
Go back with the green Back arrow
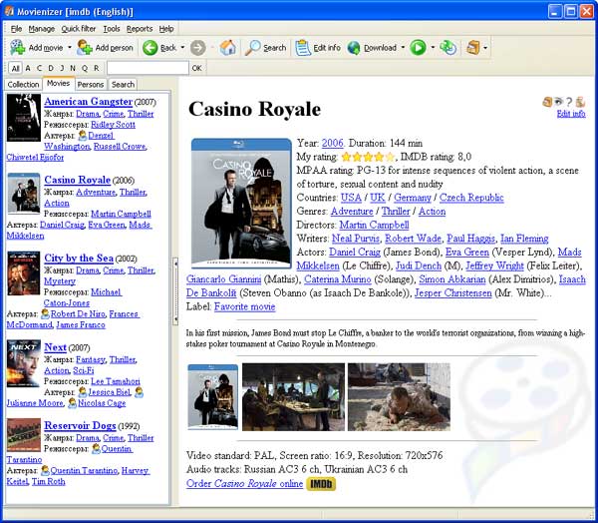150,48
